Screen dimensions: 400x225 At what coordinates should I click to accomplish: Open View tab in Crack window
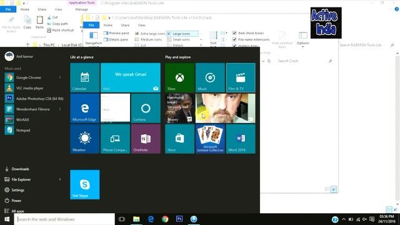click(x=142, y=25)
